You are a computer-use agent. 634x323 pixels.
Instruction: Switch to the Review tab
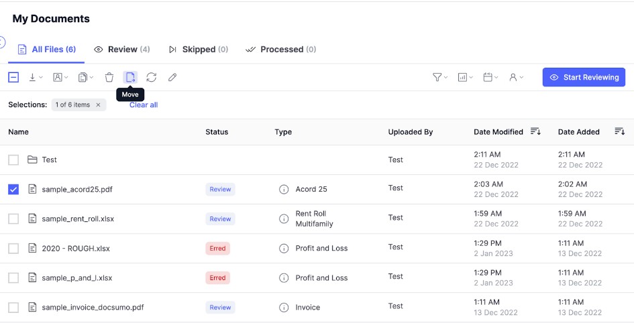click(x=121, y=50)
